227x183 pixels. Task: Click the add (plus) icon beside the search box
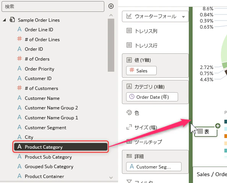tap(111, 6)
